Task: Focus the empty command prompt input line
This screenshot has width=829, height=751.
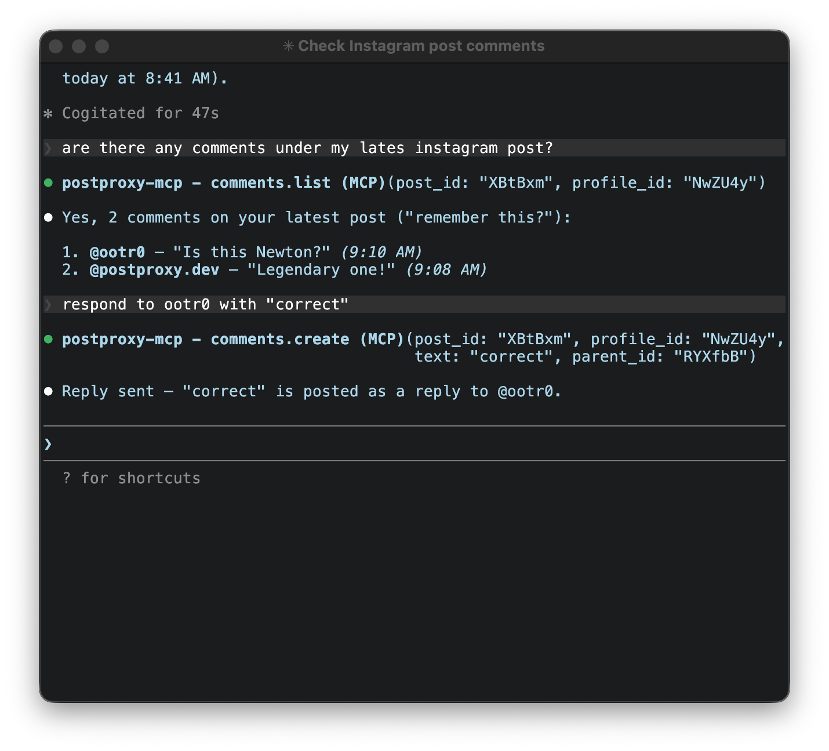Action: point(414,444)
